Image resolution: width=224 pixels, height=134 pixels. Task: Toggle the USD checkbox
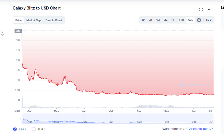(15, 129)
